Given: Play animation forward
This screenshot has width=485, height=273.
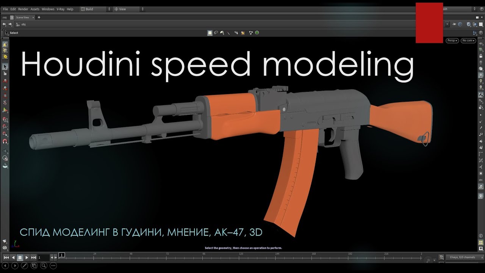Looking at the screenshot, I should (27, 257).
